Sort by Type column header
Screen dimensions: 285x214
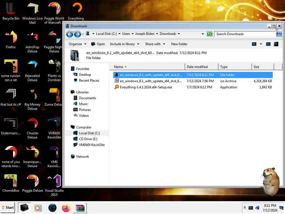(x=235, y=67)
